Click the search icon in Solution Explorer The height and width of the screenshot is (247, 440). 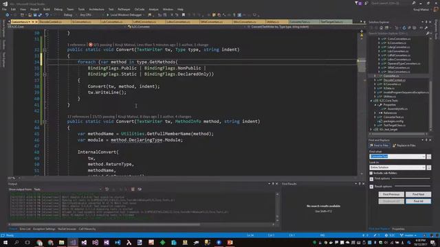(x=428, y=34)
